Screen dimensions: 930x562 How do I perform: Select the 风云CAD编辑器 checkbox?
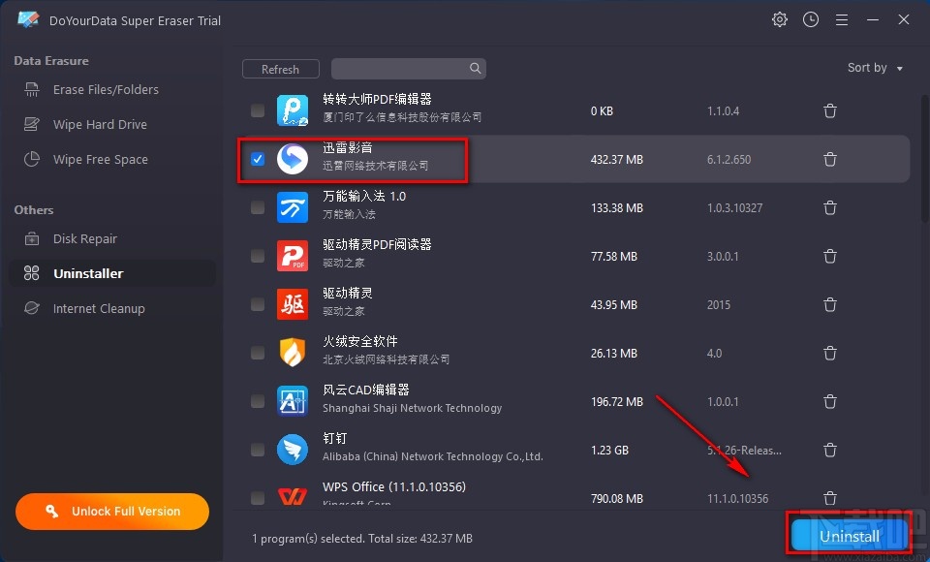click(x=257, y=401)
